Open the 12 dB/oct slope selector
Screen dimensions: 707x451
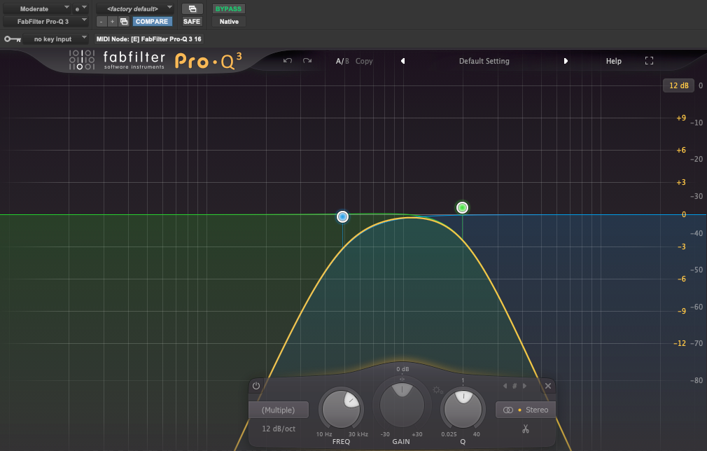point(279,429)
